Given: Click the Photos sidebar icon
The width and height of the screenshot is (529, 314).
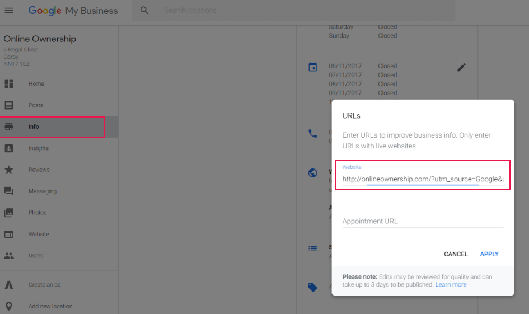Looking at the screenshot, I should pyautogui.click(x=9, y=213).
